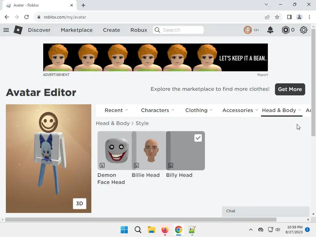This screenshot has width=316, height=237.
Task: Open the Chrome profile icon
Action: tap(299, 17)
